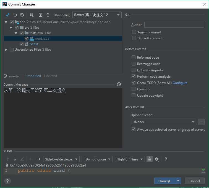Click the 1 deleted link
This screenshot has height=188, width=209.
50,76
